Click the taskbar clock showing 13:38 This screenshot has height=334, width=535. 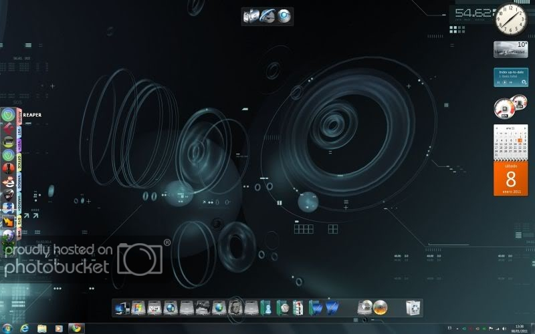pos(520,329)
